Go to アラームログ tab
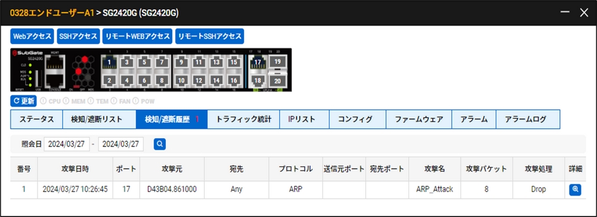The height and width of the screenshot is (217, 597). click(x=528, y=119)
